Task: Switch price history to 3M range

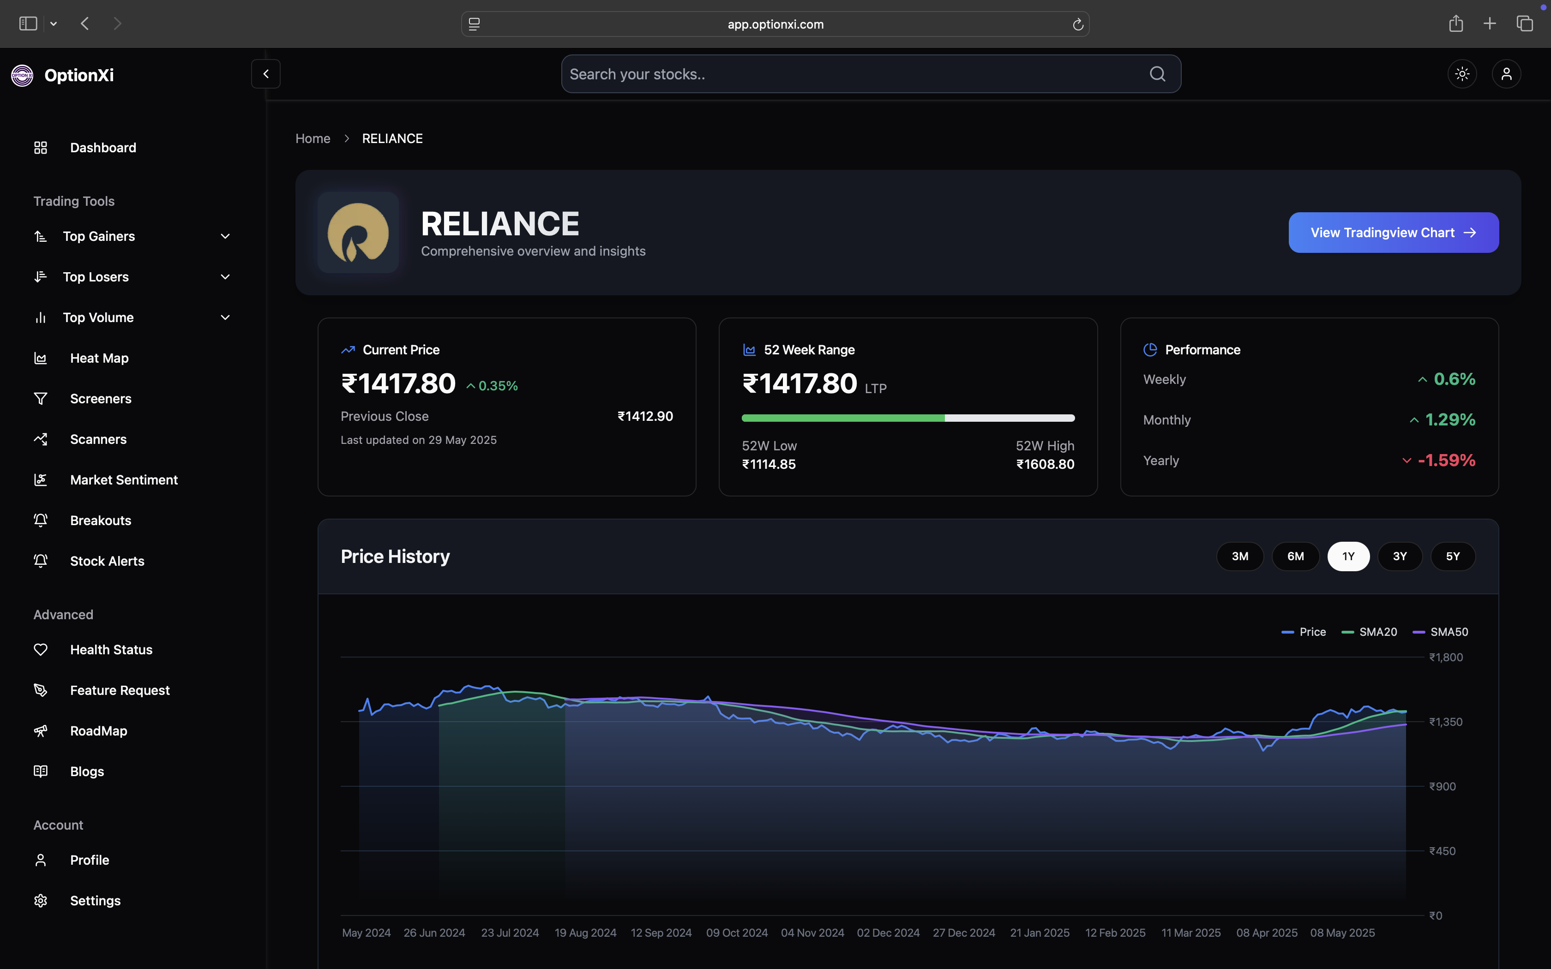Action: point(1239,556)
